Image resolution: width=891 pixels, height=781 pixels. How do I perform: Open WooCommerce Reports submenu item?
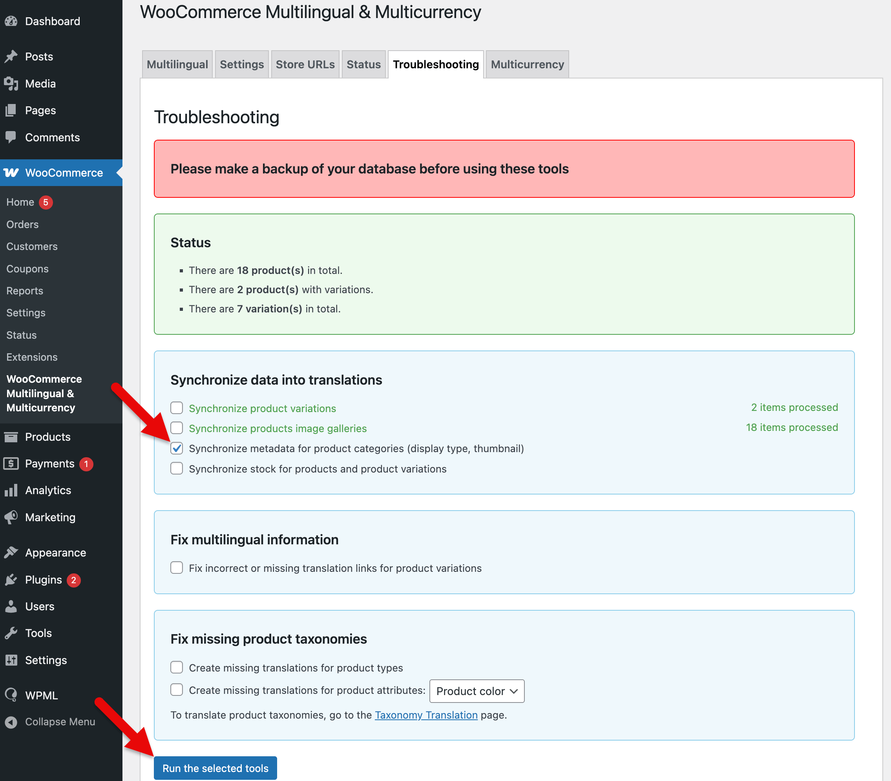(25, 291)
